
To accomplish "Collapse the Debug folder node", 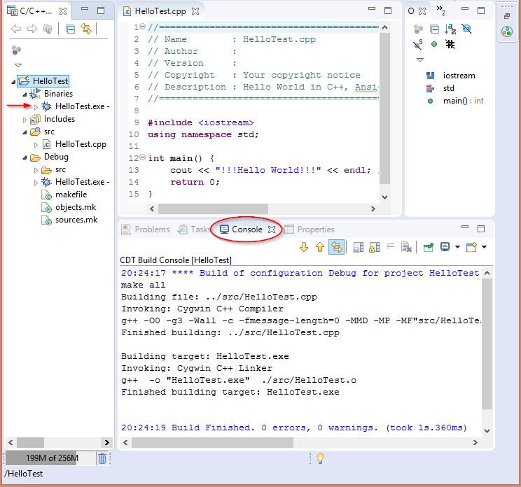I will pyautogui.click(x=25, y=157).
